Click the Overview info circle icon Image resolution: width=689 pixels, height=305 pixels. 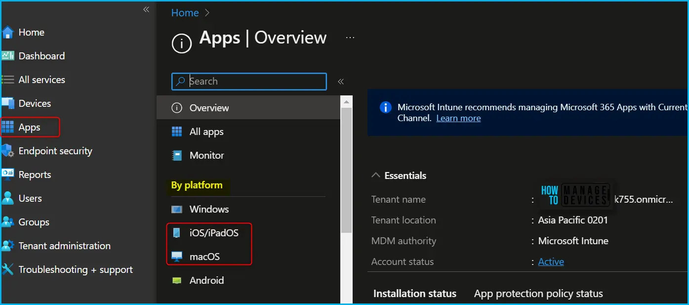(176, 108)
